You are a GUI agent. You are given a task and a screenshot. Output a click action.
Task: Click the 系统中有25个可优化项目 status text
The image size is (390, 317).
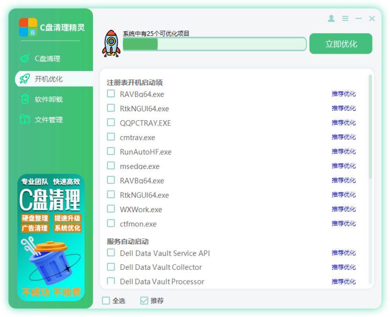click(x=156, y=33)
